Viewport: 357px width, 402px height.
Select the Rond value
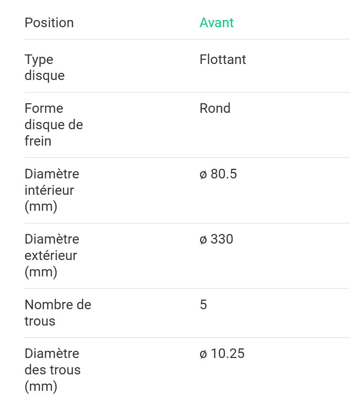pyautogui.click(x=215, y=108)
